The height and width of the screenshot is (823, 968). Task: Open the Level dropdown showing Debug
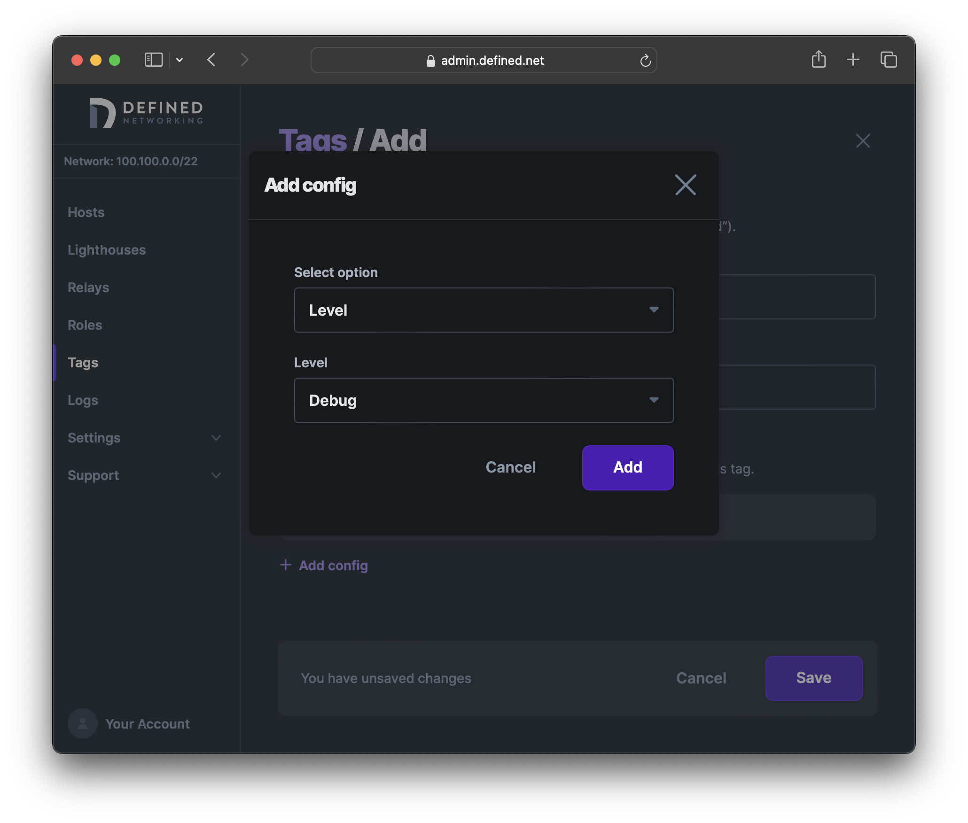[x=484, y=400]
